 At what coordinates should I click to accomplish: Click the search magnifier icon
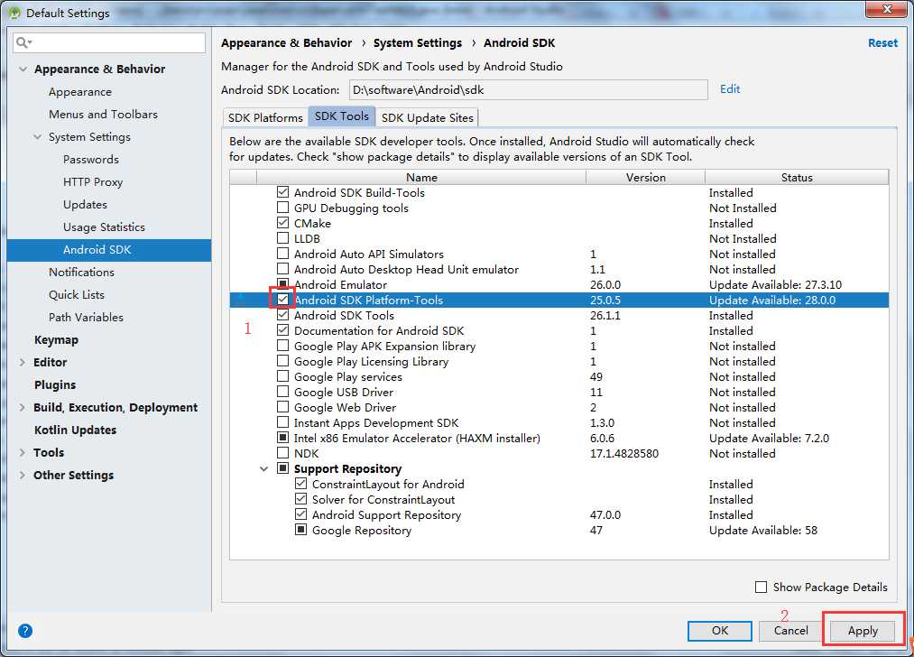[x=23, y=42]
